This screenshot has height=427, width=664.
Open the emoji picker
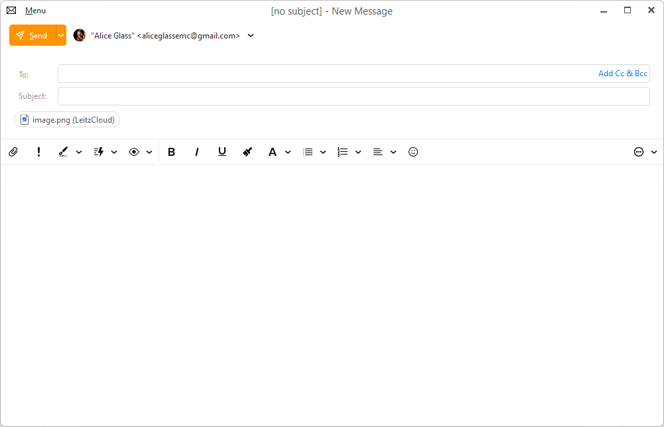(413, 152)
